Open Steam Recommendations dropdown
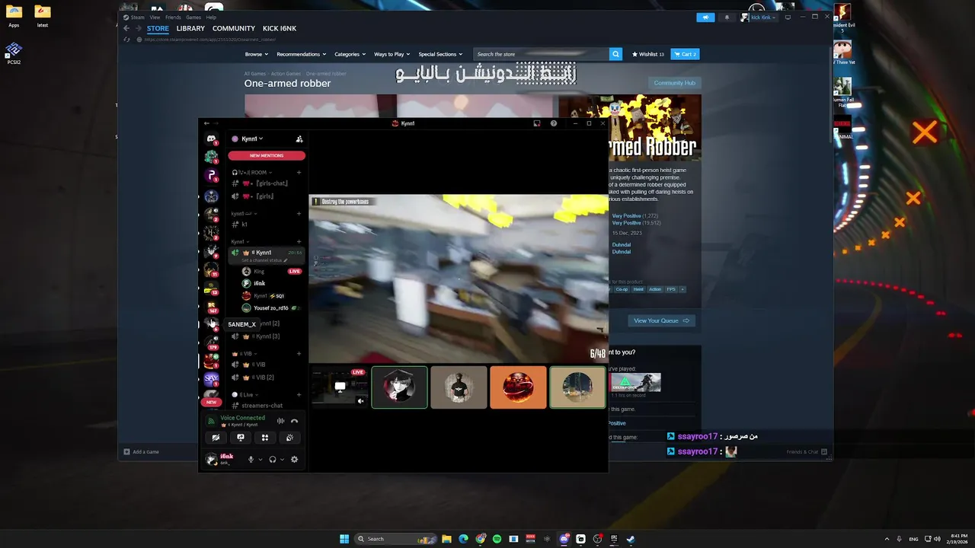Screen dimensions: 975x548 pyautogui.click(x=302, y=54)
